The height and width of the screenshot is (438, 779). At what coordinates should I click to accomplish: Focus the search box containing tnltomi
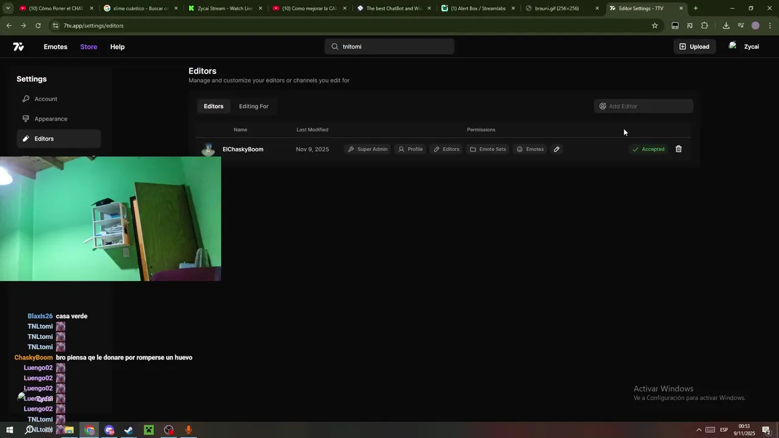pyautogui.click(x=389, y=46)
